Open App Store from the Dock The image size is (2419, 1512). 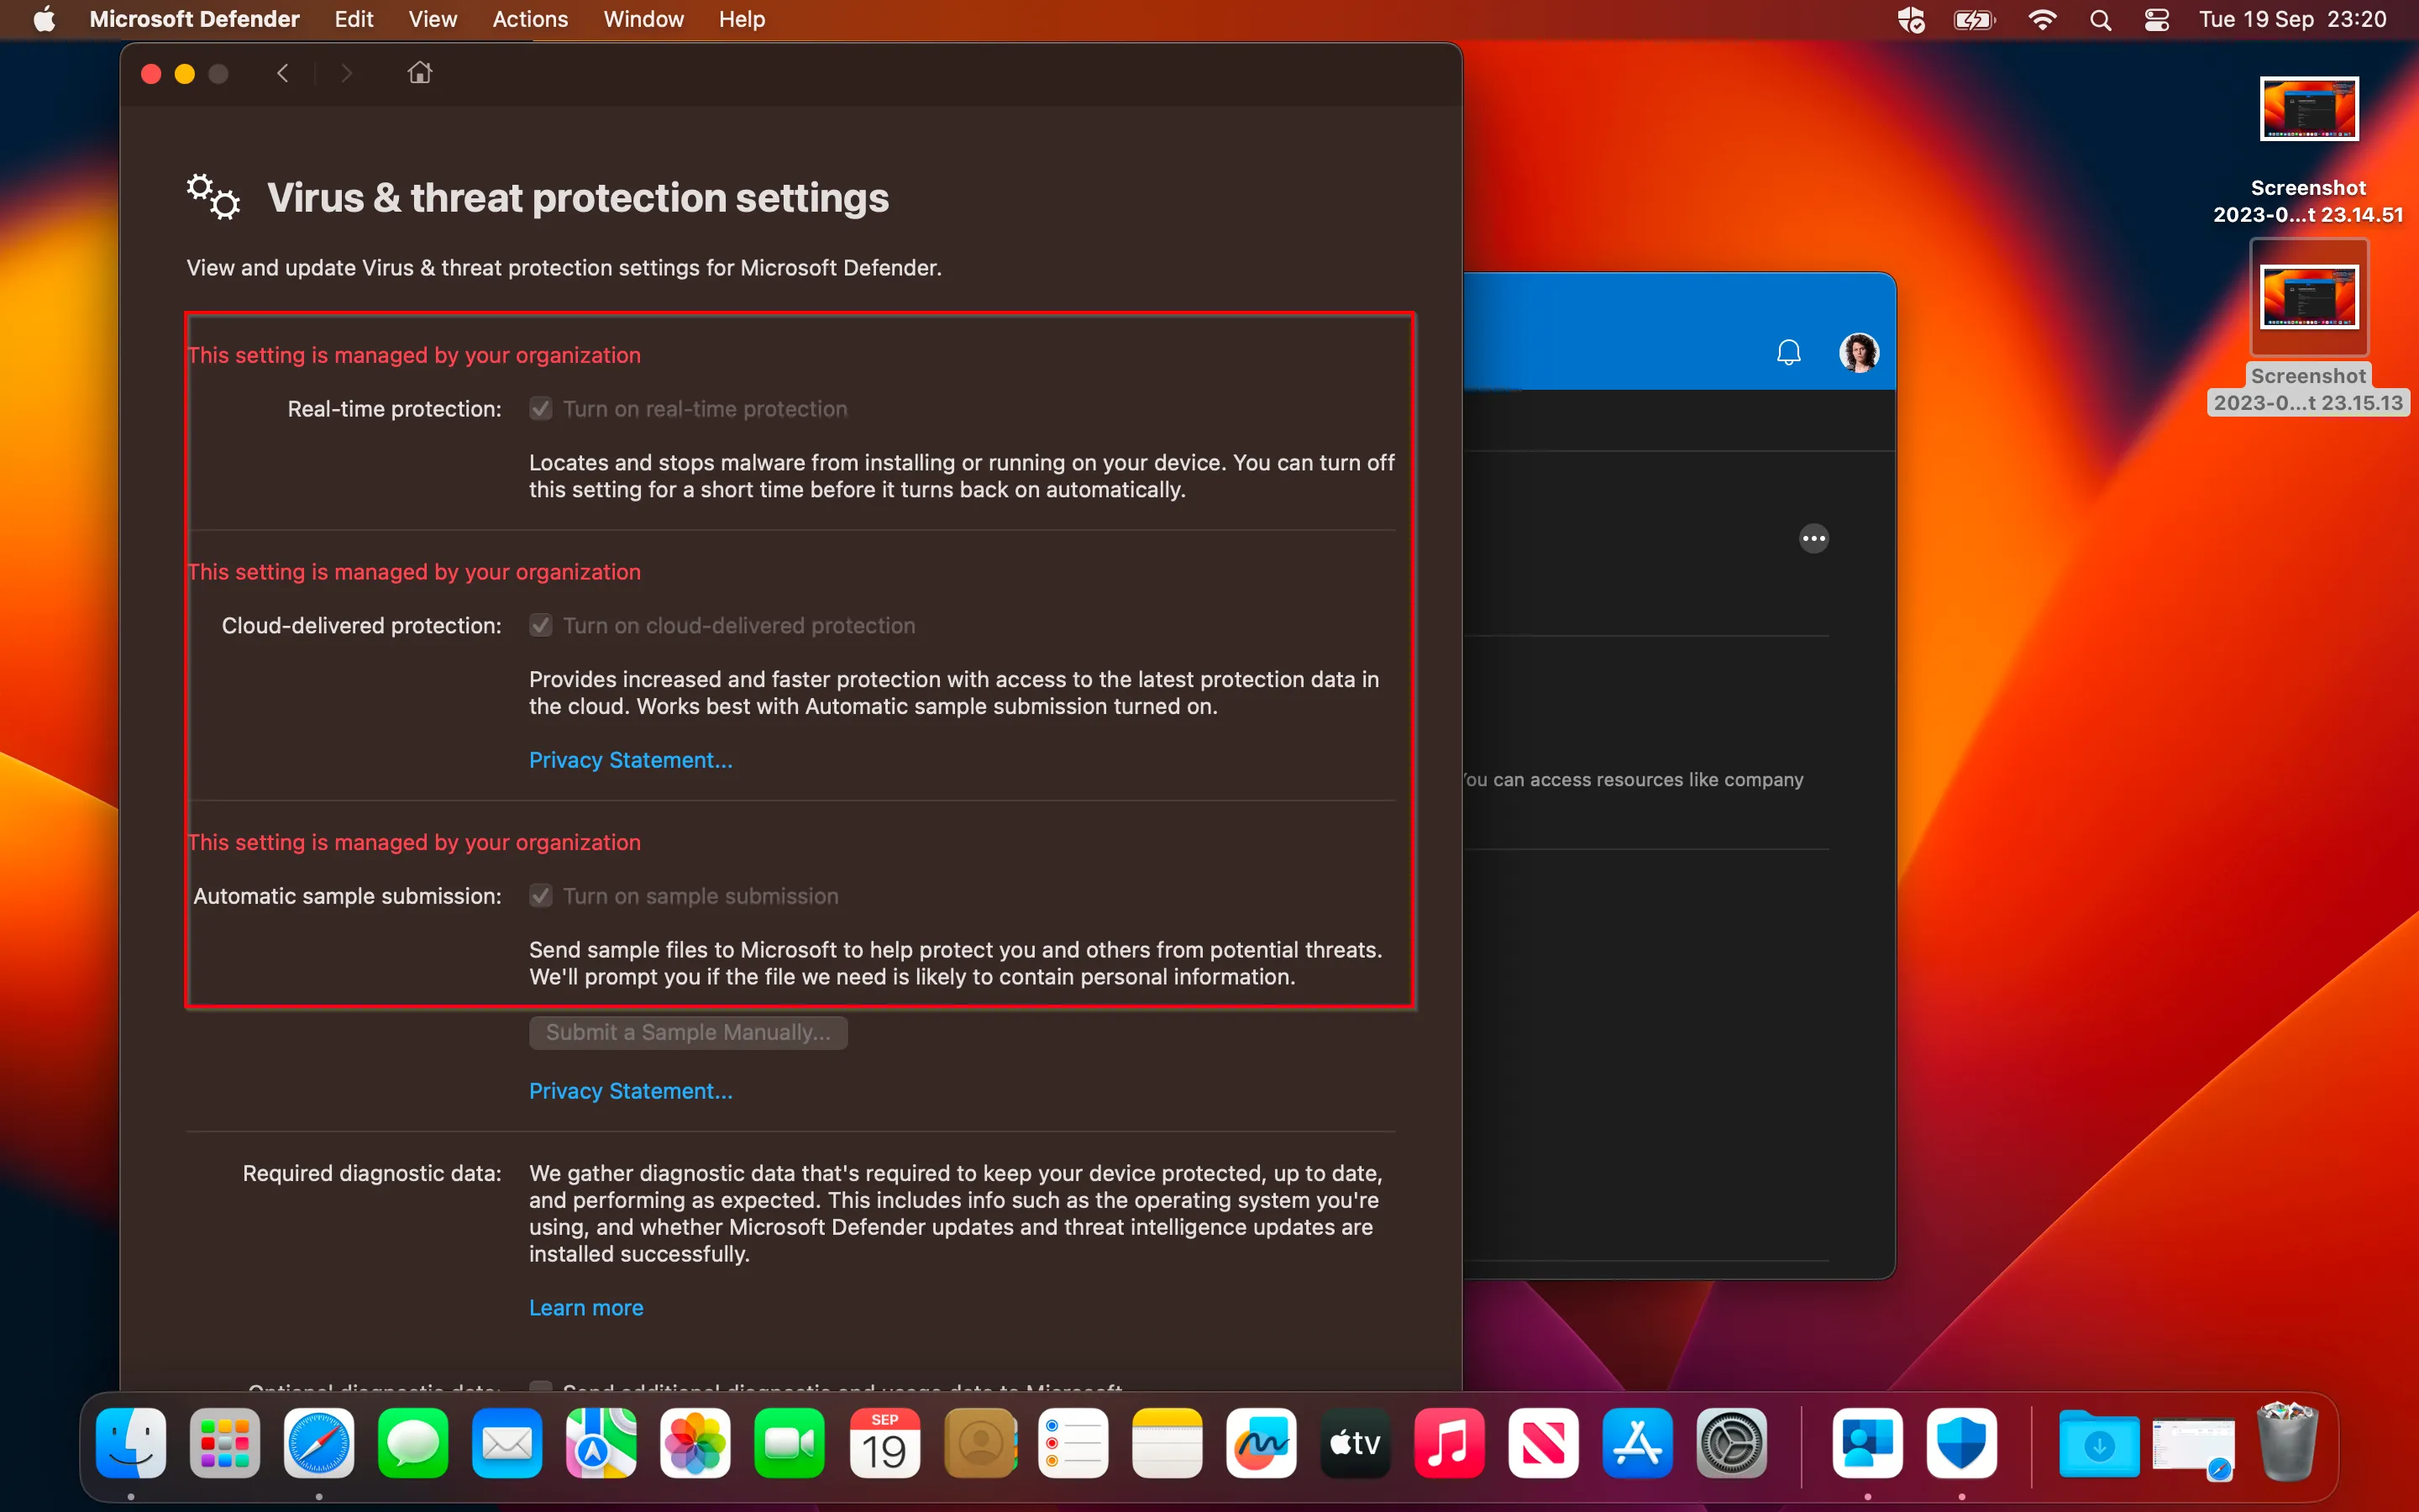[x=1637, y=1443]
